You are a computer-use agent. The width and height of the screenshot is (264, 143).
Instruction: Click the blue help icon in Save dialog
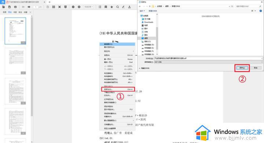point(261,11)
